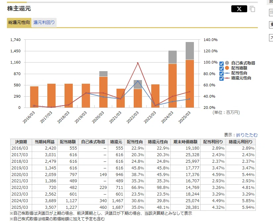Click the 配当総額 table column header

tap(68, 142)
